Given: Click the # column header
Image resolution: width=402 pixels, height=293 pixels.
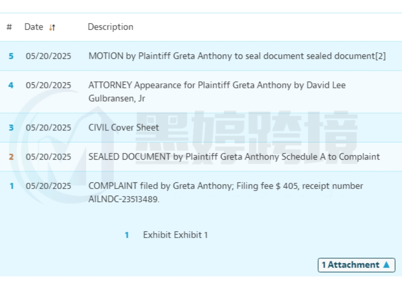Looking at the screenshot, I should [x=9, y=27].
